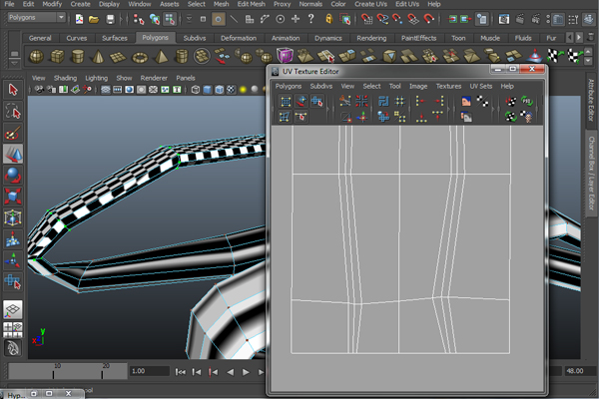Click frame 10 on the time slider
The width and height of the screenshot is (599, 399).
point(54,371)
